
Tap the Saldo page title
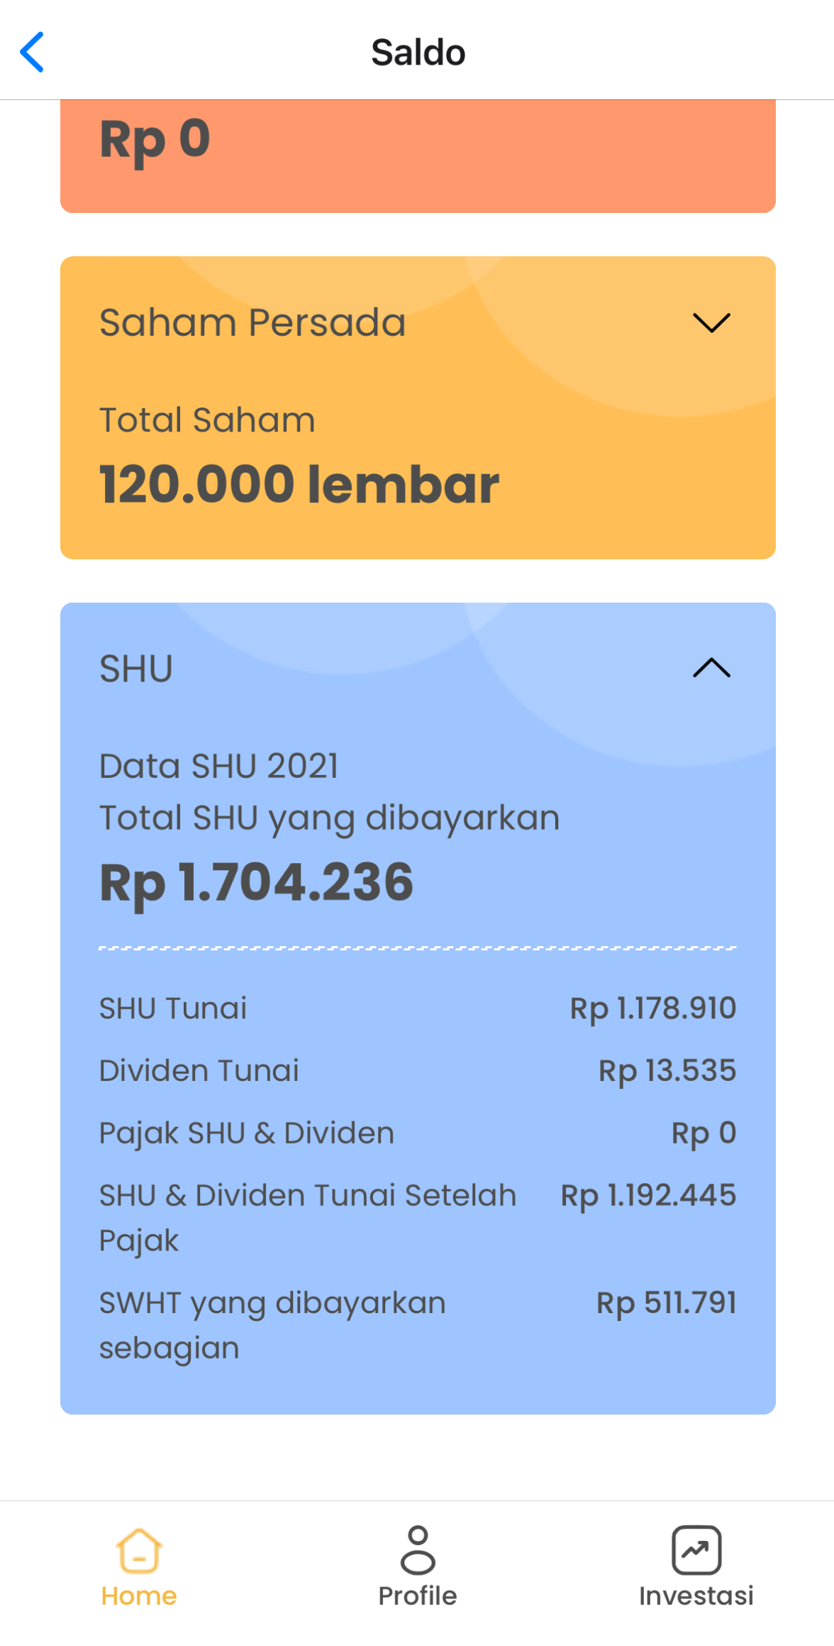coord(418,53)
